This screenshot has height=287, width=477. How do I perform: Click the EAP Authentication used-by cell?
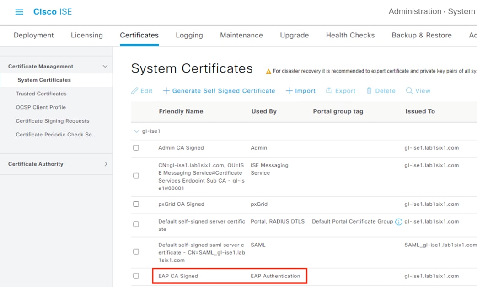coord(275,276)
